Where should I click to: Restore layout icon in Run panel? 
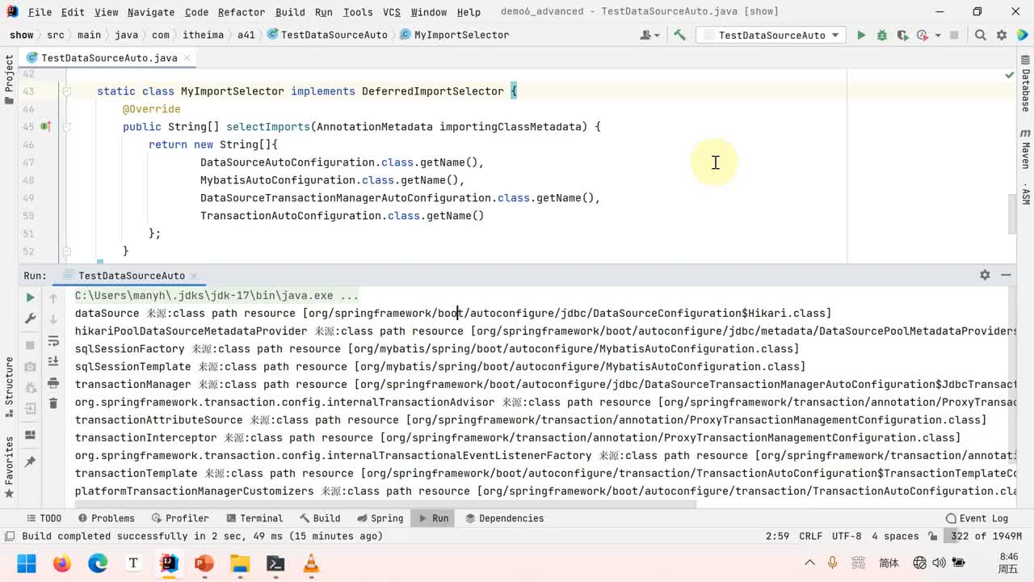pyautogui.click(x=31, y=435)
